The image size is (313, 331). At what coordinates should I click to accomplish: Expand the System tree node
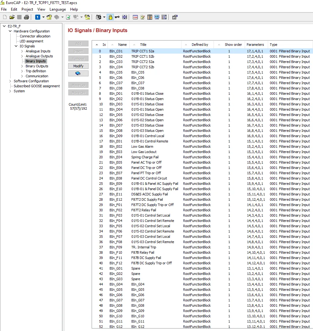[x=10, y=91]
